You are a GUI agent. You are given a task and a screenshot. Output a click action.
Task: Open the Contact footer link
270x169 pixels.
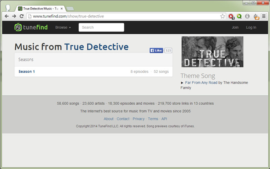(123, 119)
